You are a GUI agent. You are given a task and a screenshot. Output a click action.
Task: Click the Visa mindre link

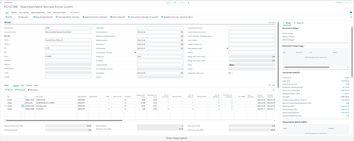[272, 22]
